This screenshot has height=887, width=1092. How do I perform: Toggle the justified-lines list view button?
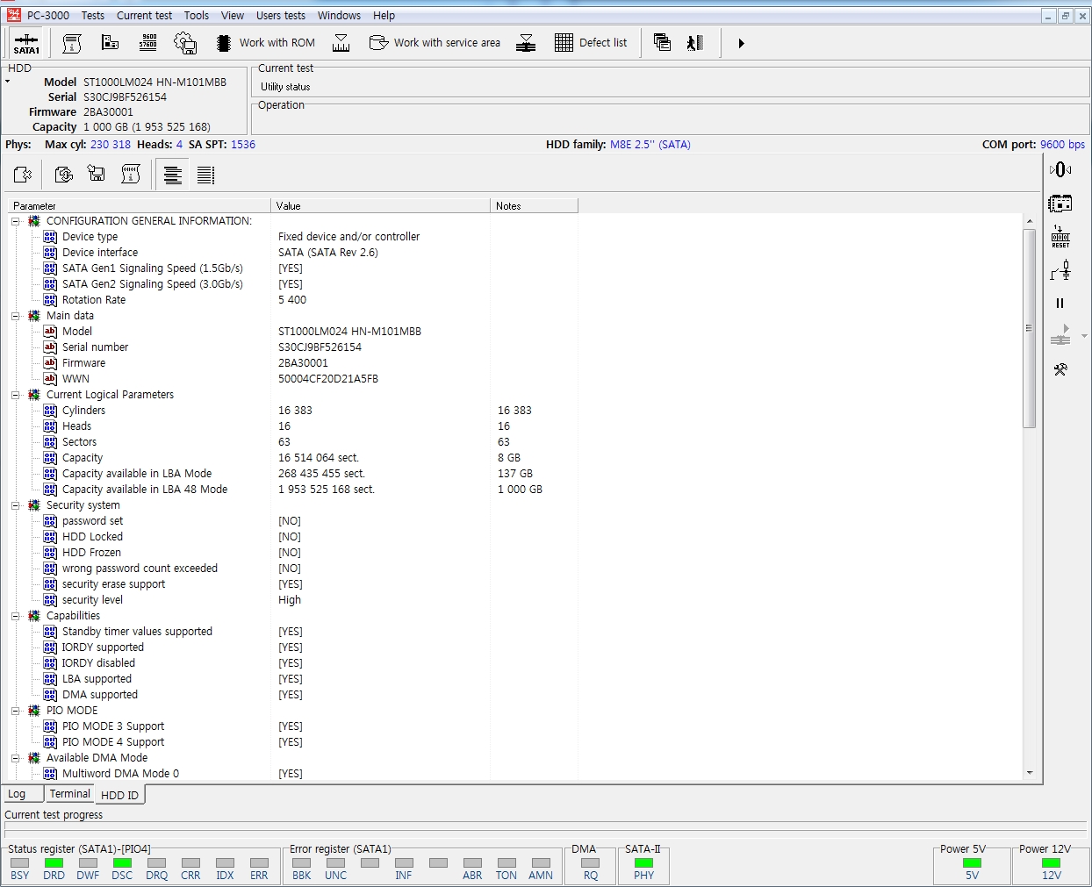point(205,175)
